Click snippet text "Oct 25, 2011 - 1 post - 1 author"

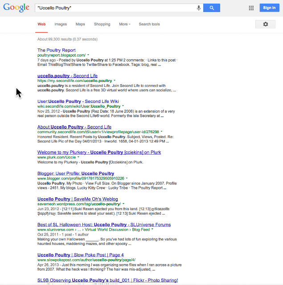tap(63, 235)
